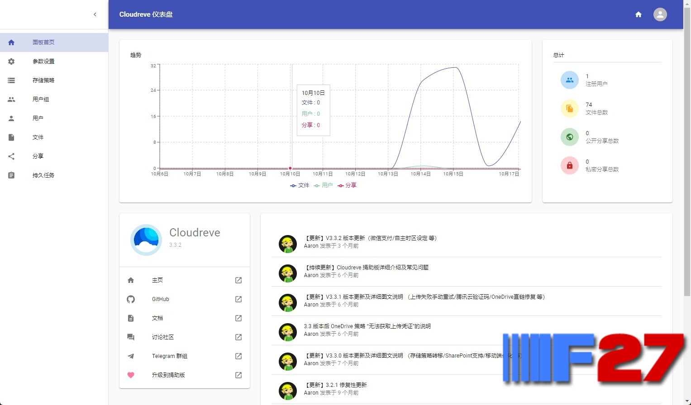The height and width of the screenshot is (405, 691).
Task: Click the chat icon beside 讨论社区
Action: pos(131,337)
